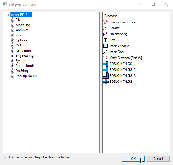This screenshot has width=173, height=165.
Task: Expand the Drafting tree node
Action: pyautogui.click(x=12, y=71)
